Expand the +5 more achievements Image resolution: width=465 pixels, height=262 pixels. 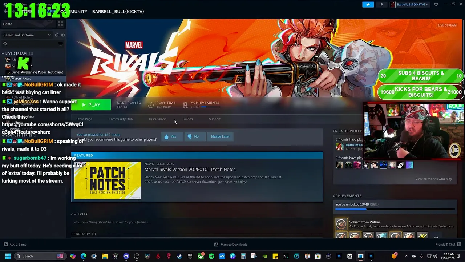tap(436, 237)
